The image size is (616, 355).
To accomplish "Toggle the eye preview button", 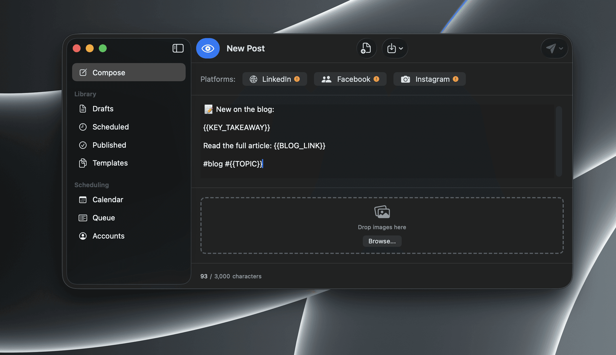I will [x=208, y=48].
